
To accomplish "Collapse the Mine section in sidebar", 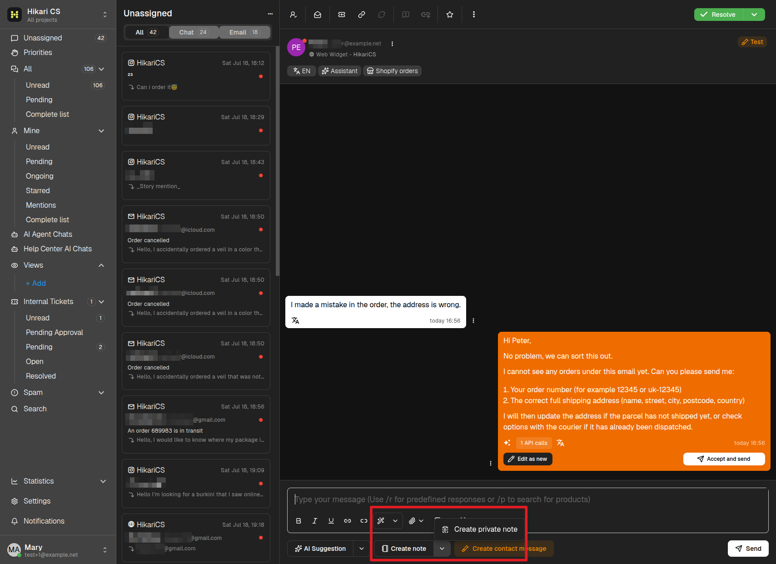I will coord(101,131).
